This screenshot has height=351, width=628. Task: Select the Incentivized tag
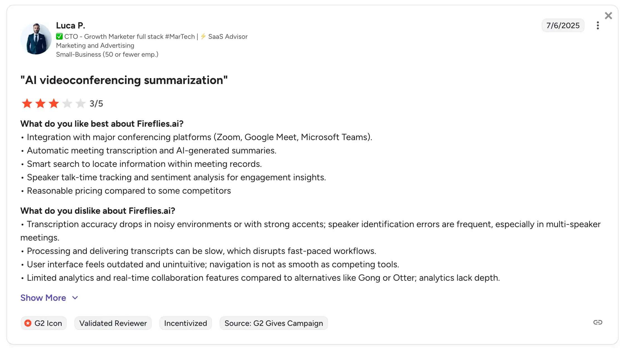(x=185, y=323)
